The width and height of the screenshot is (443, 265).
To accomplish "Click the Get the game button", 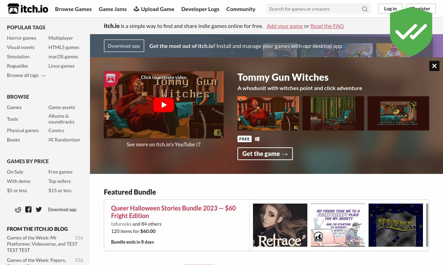I will pyautogui.click(x=265, y=154).
